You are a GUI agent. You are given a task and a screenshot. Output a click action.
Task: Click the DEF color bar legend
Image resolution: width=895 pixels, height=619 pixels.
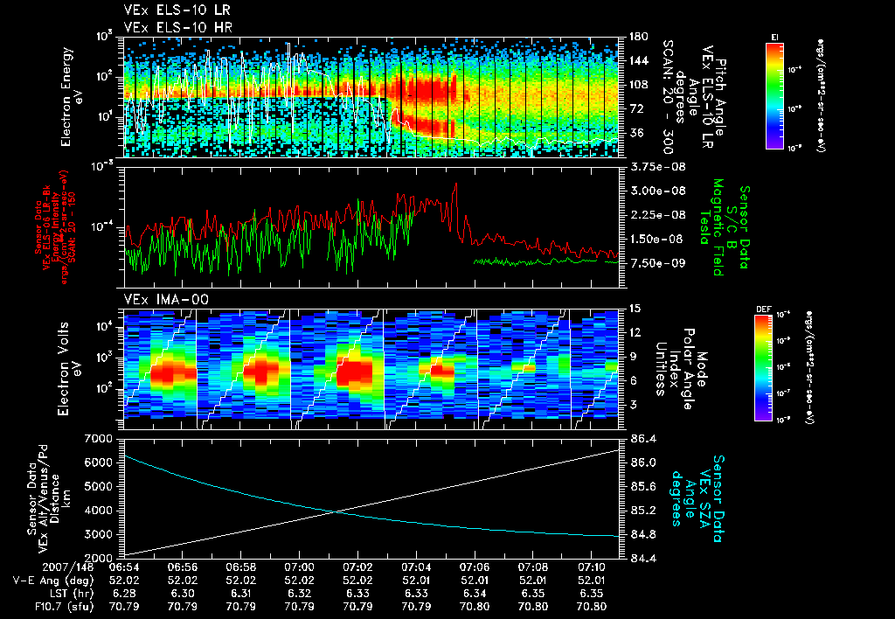point(763,367)
